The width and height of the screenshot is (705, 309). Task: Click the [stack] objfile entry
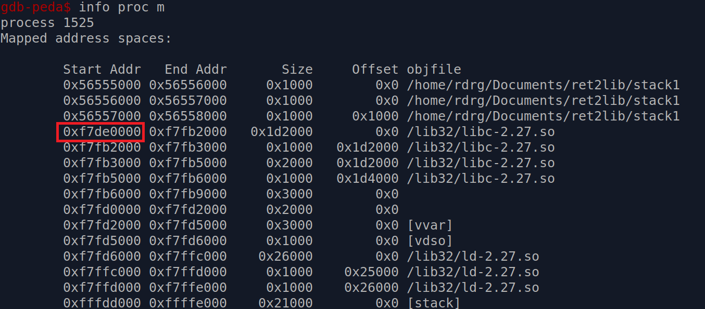click(434, 303)
